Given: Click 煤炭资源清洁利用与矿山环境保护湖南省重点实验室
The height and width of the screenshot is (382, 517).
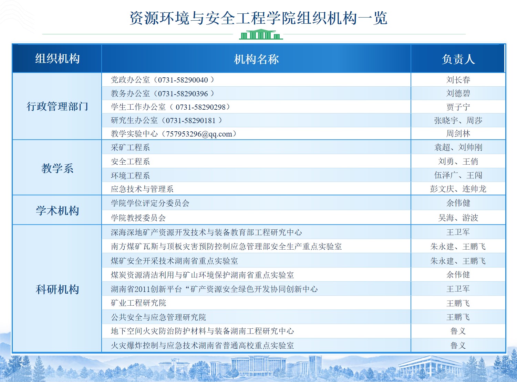Looking at the screenshot, I should pyautogui.click(x=202, y=275).
